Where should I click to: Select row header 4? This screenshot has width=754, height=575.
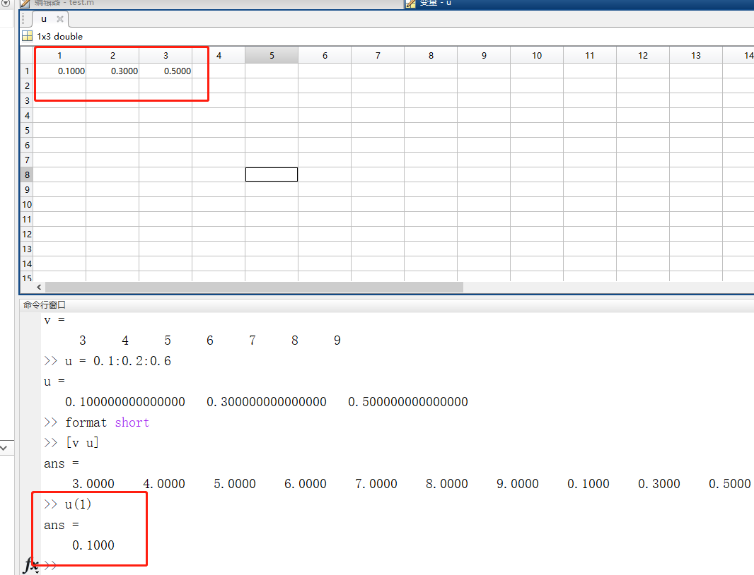(27, 115)
